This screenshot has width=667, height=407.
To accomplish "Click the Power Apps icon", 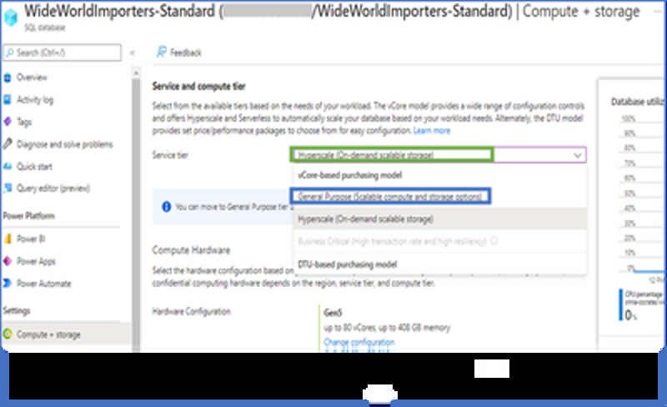I will coord(8,261).
